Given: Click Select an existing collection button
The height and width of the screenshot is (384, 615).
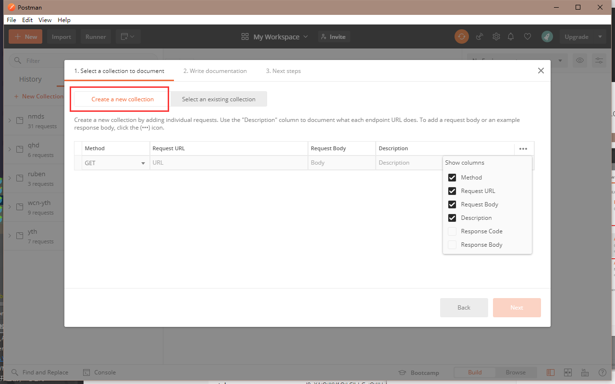Looking at the screenshot, I should (x=219, y=99).
